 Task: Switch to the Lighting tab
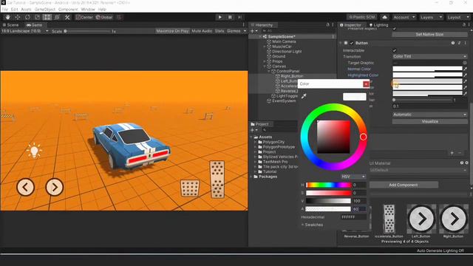378,24
